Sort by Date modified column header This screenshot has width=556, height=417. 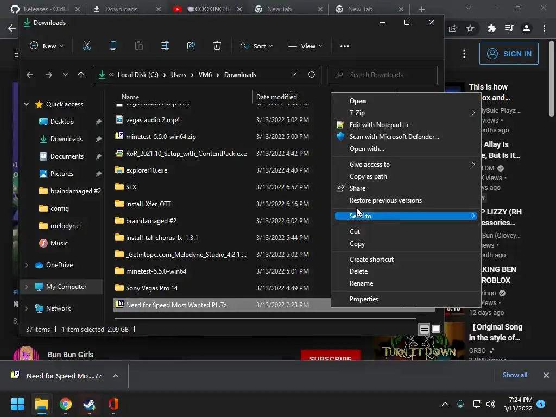pos(276,97)
